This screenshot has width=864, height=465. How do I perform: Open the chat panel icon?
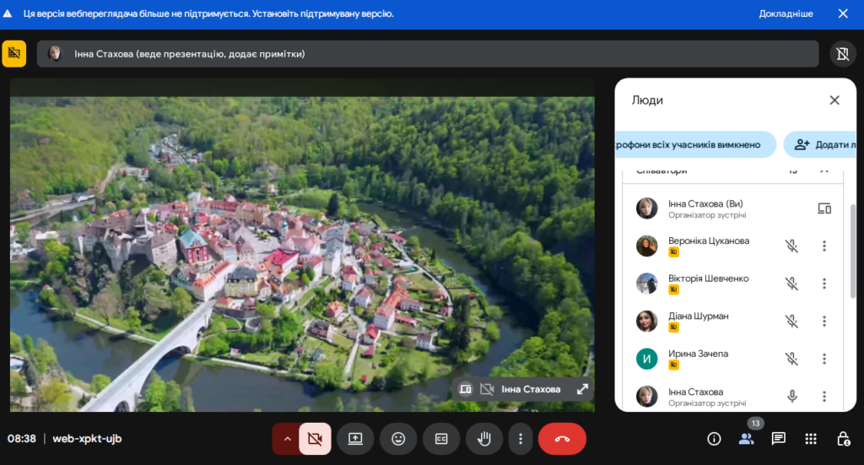pos(778,439)
